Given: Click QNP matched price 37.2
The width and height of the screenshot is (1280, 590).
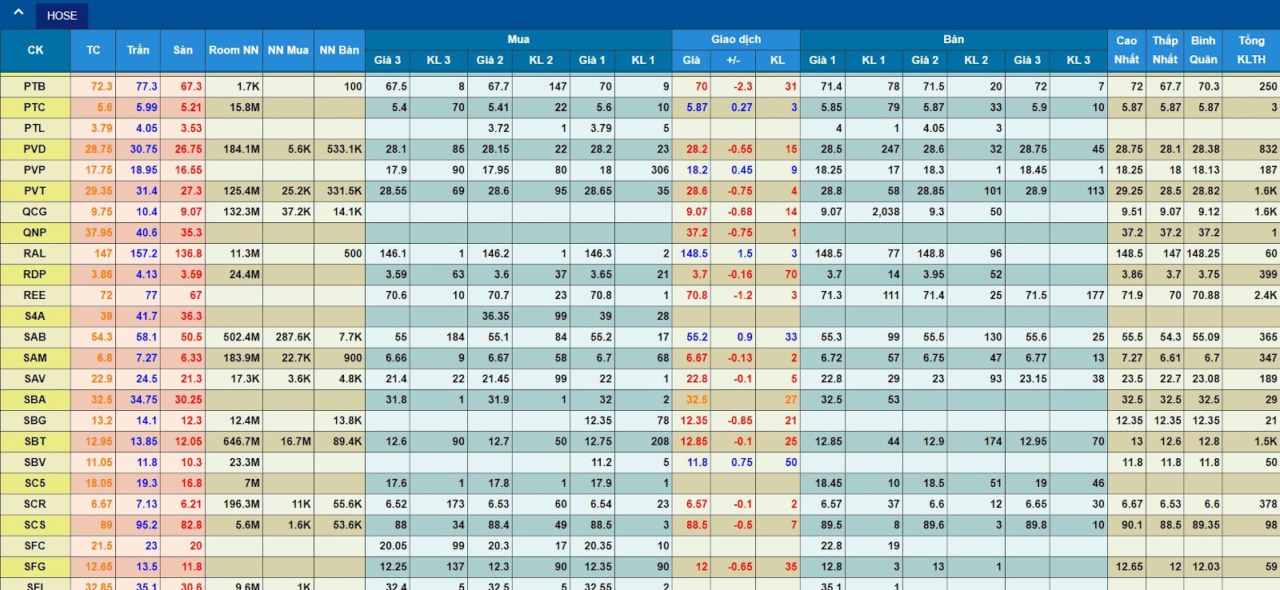Looking at the screenshot, I should (697, 233).
